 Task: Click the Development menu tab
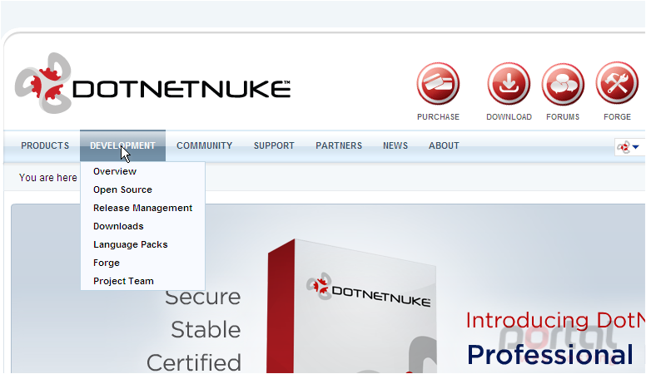(122, 145)
